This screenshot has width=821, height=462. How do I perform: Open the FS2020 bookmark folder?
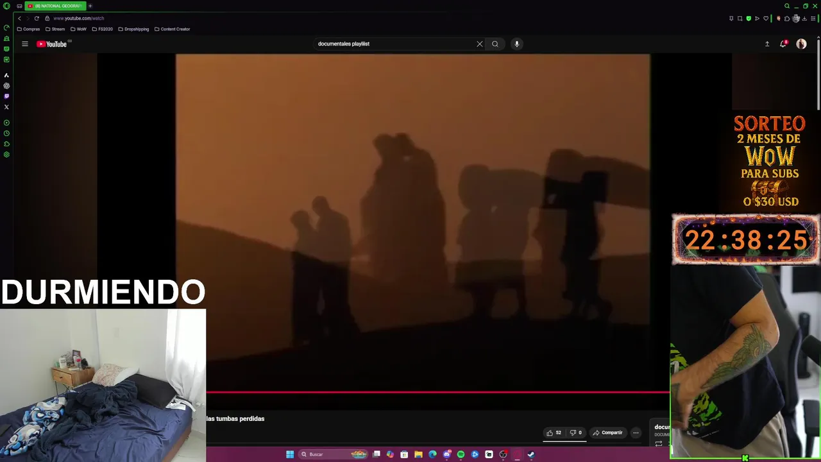pos(102,29)
